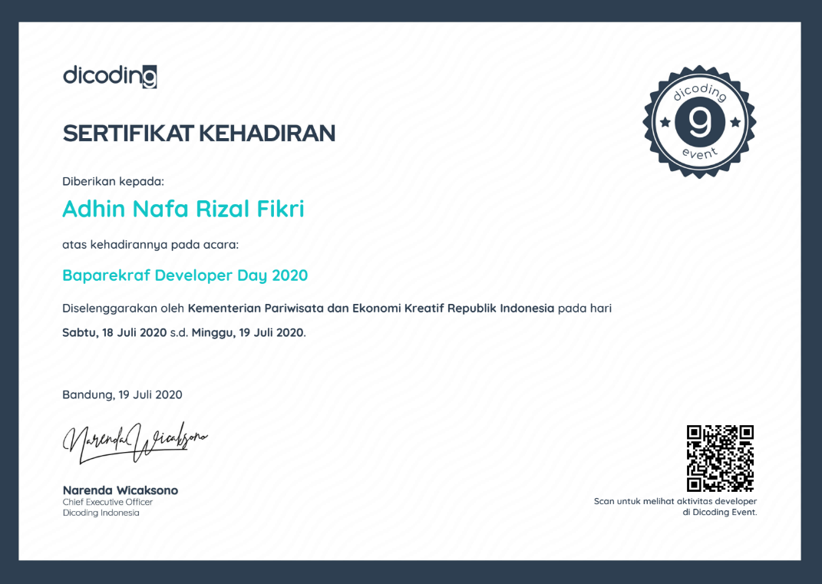Click the recipient name Adhin Nafa Rizal Fikri
This screenshot has height=584, width=822.
point(183,209)
